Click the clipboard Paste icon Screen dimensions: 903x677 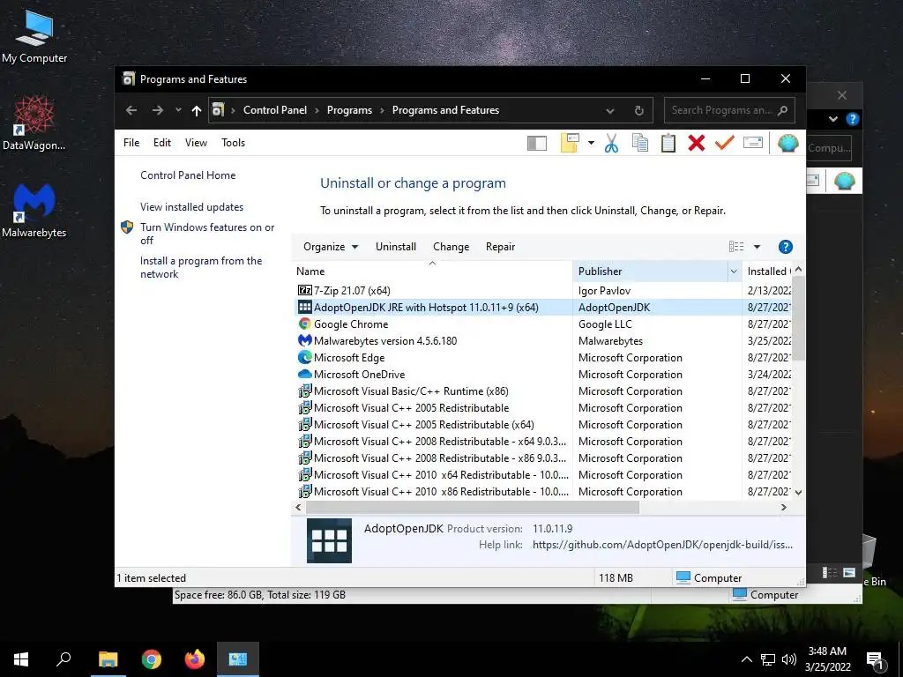tap(668, 143)
